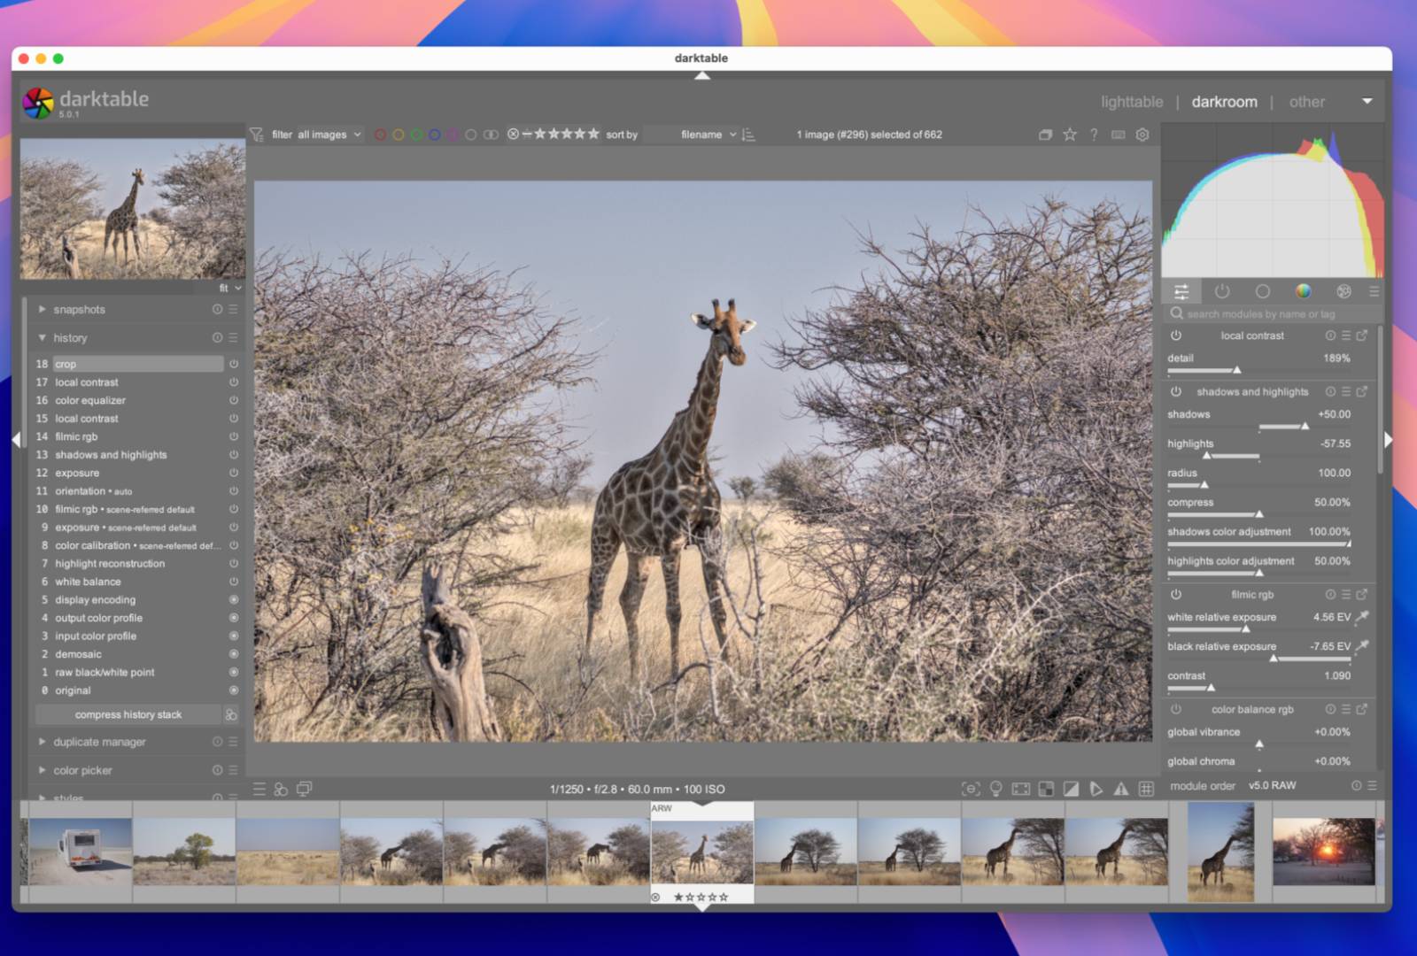The height and width of the screenshot is (956, 1417).
Task: Expand the duplicate manager panel
Action: 99,742
